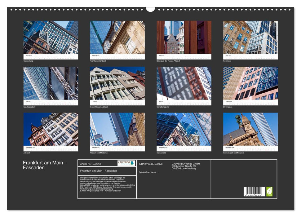Open the Altstadt September thumbnail

(51, 129)
